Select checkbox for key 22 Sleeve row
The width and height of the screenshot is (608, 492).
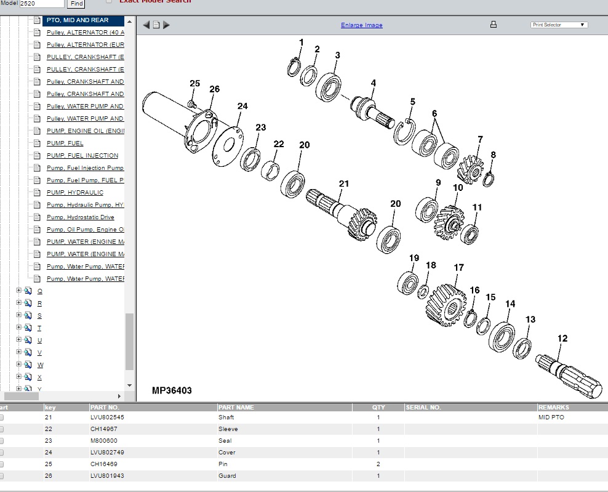pos(2,429)
